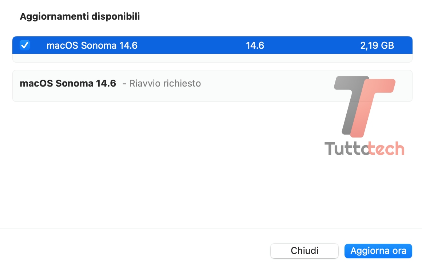
Task: Click the gray Tutto wordmark text
Action: (x=346, y=149)
